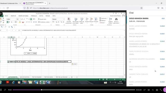
Task: Open the Pegar options Ctrl dropdown
Action: (x=74, y=64)
